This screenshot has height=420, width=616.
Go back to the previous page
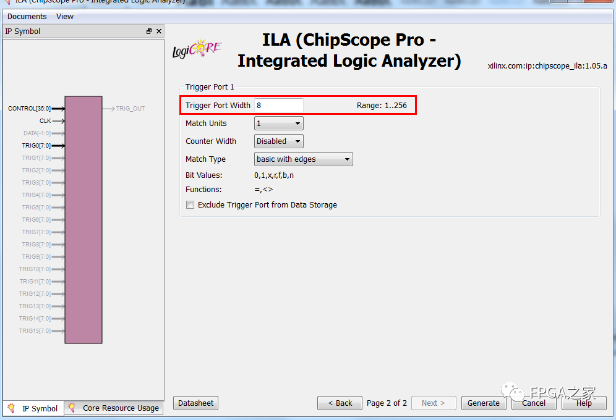pyautogui.click(x=340, y=403)
